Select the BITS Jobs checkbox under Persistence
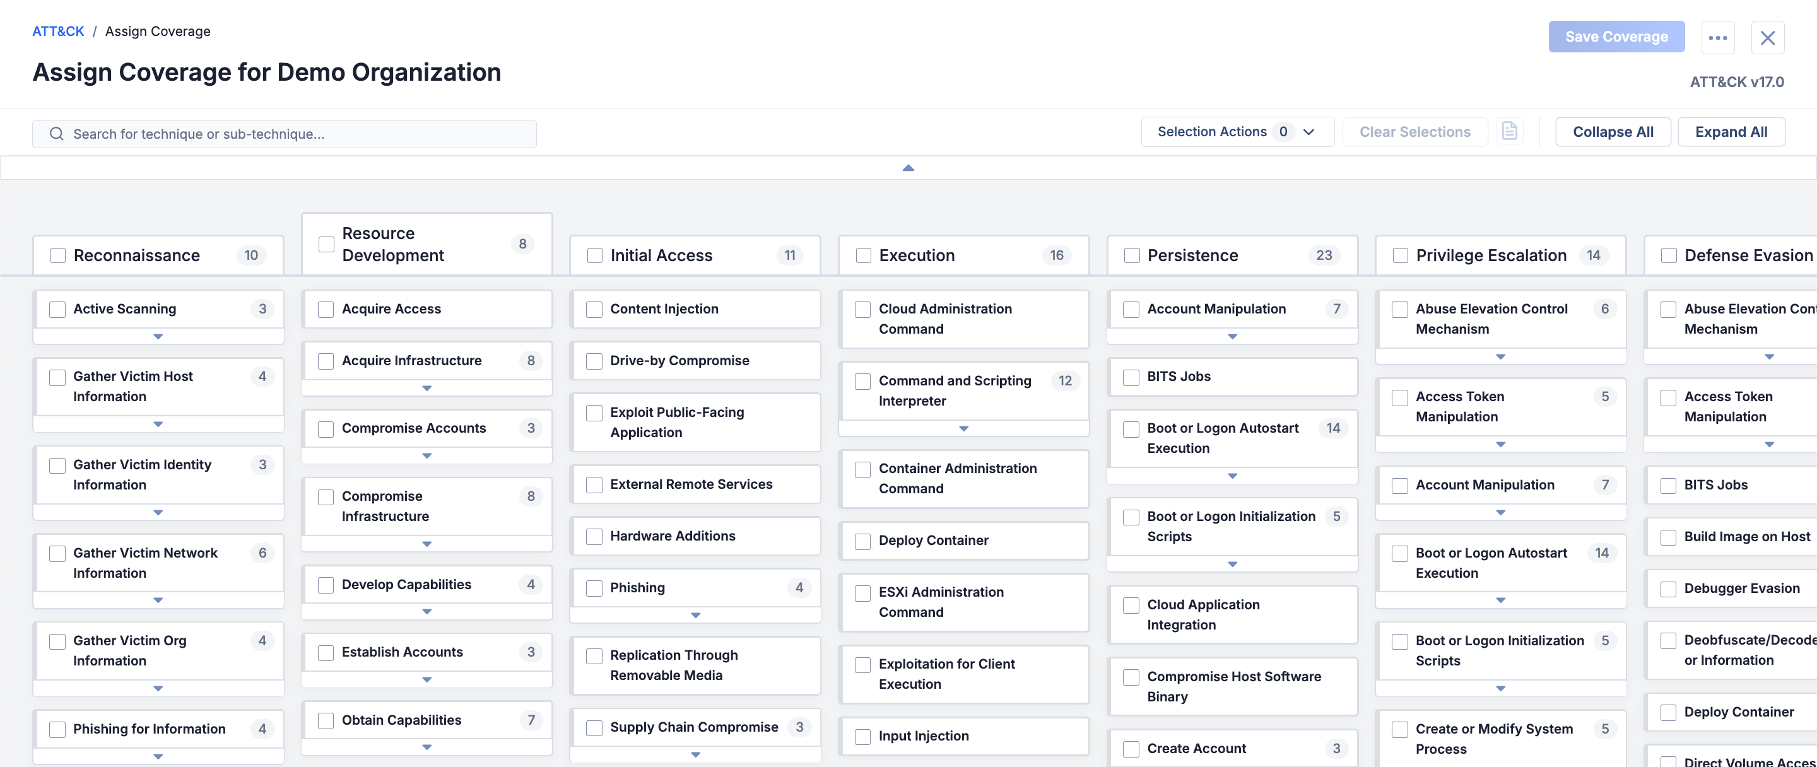This screenshot has height=767, width=1817. coord(1131,377)
